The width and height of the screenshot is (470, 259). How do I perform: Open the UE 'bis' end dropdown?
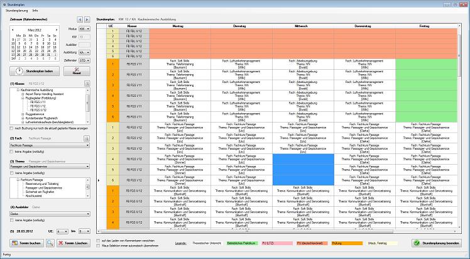click(84, 231)
